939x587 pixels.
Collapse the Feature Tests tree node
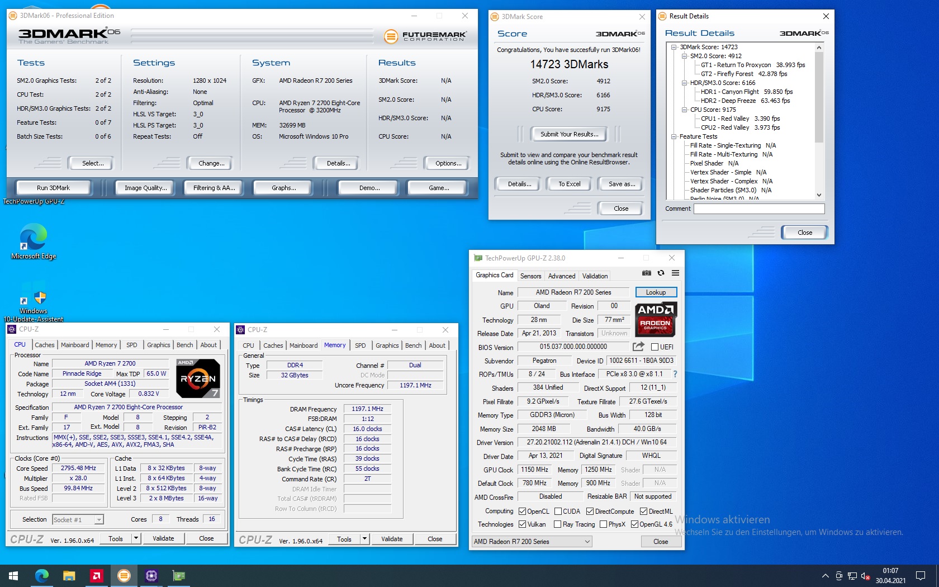(674, 136)
